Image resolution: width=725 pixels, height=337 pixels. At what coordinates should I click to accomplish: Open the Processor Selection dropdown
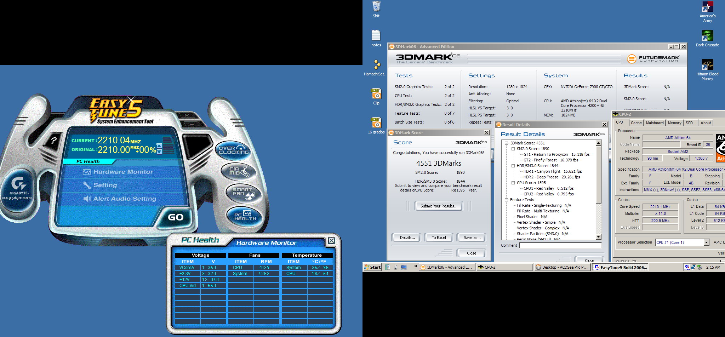706,242
